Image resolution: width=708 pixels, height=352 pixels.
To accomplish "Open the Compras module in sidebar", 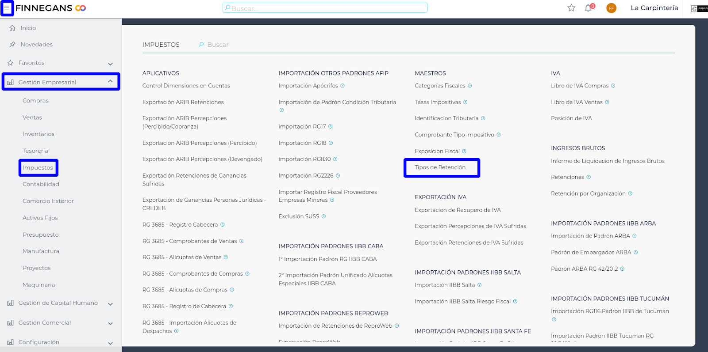I will click(x=35, y=101).
